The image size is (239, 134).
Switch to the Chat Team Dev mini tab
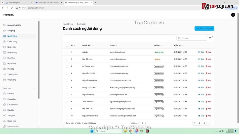point(49,3)
